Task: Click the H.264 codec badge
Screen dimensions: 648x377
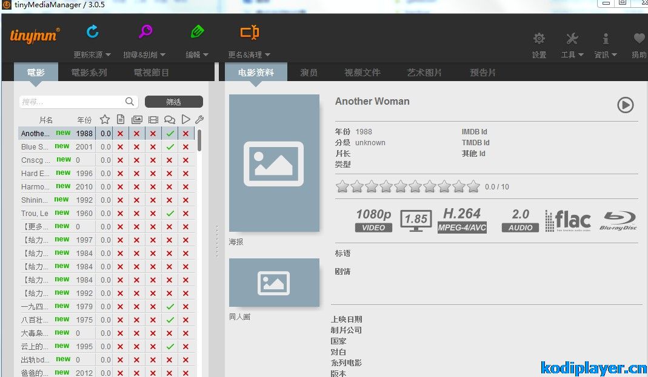Action: pyautogui.click(x=462, y=220)
